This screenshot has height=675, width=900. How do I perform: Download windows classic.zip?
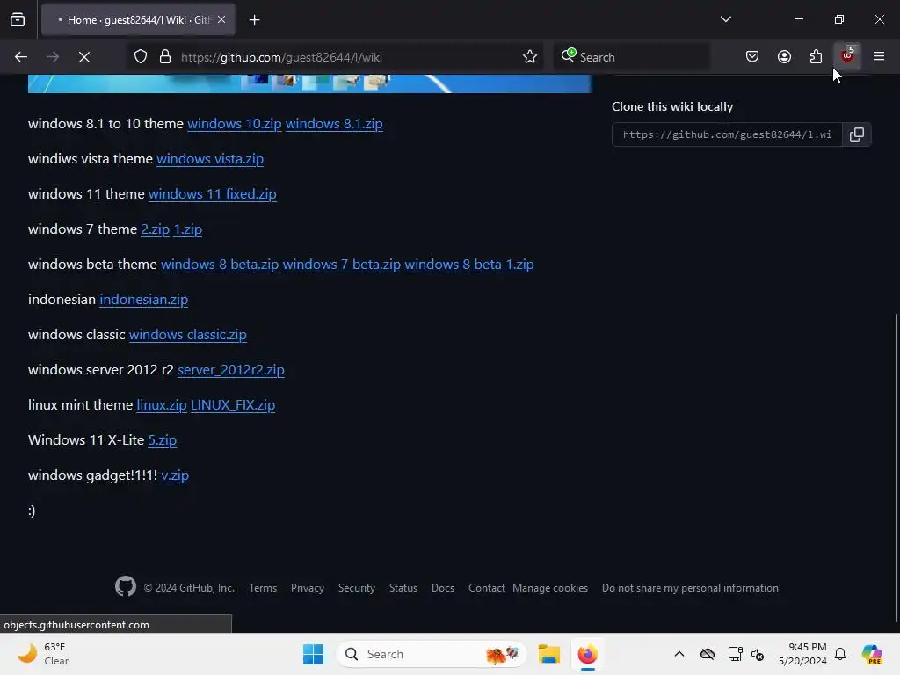click(188, 335)
